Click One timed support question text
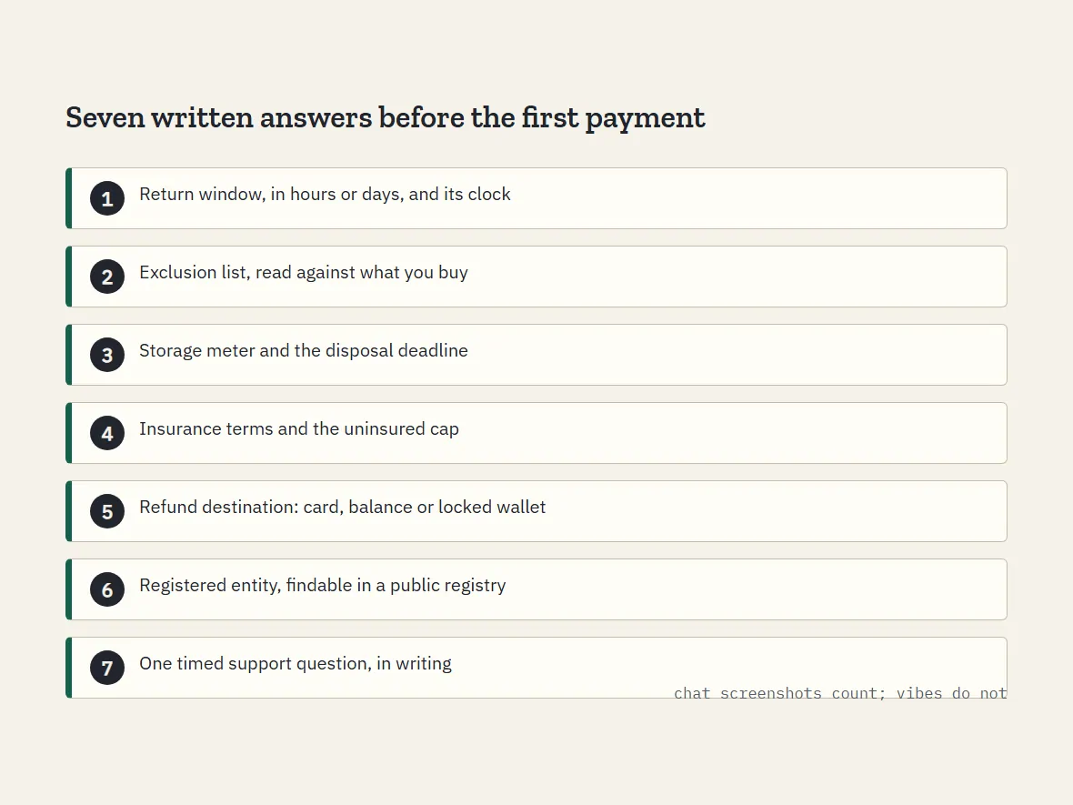This screenshot has height=805, width=1073. (x=296, y=663)
